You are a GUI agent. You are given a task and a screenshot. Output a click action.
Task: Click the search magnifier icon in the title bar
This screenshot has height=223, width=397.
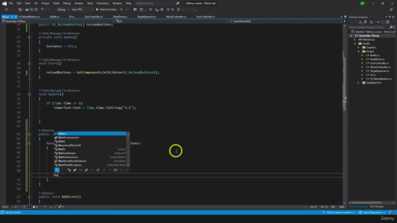click(178, 3)
